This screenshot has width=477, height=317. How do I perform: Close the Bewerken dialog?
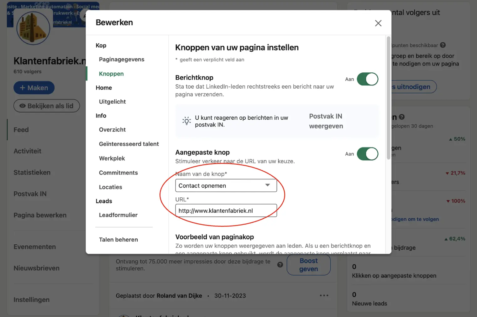378,23
